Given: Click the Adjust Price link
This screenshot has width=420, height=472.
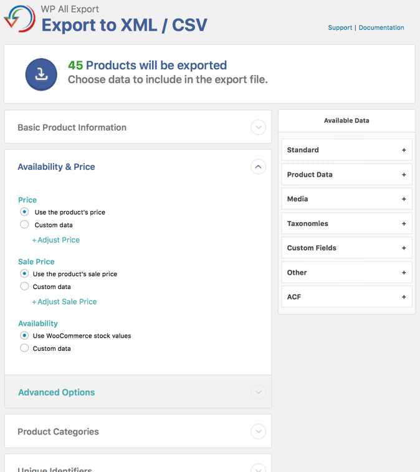Looking at the screenshot, I should pyautogui.click(x=56, y=240).
